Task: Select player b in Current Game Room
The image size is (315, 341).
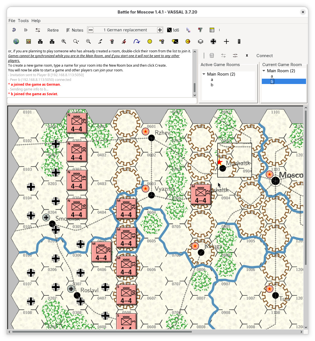Action: coord(272,81)
